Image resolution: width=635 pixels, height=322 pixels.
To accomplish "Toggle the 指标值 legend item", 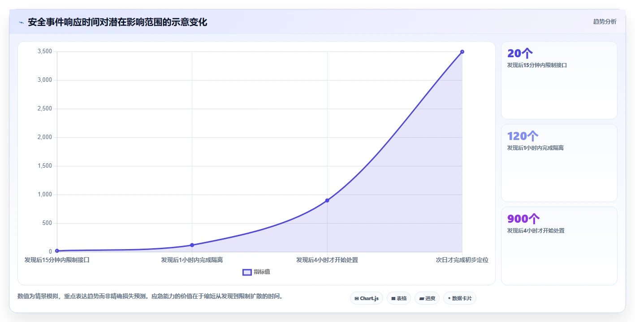I will pyautogui.click(x=256, y=272).
